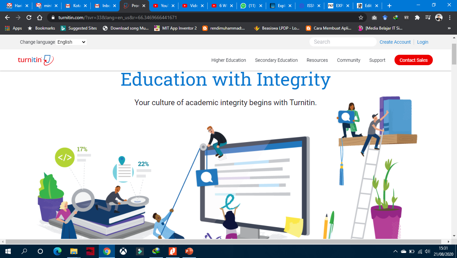Click the Contact Sales button
Viewport: 457px width, 258px height.
[413, 60]
